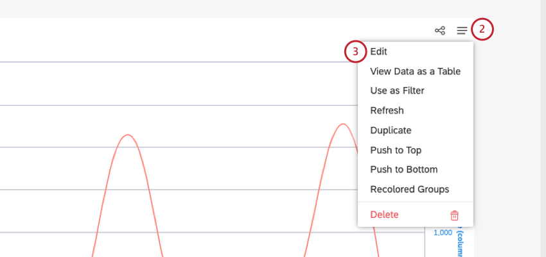Choose Push to Top
The width and height of the screenshot is (546, 257).
click(x=396, y=150)
